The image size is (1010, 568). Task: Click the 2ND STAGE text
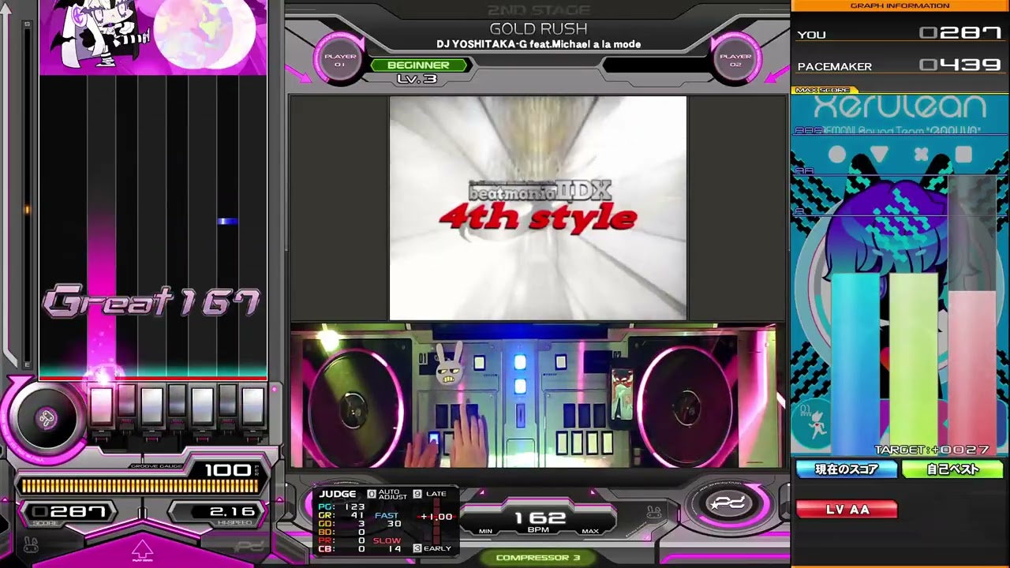pos(539,10)
